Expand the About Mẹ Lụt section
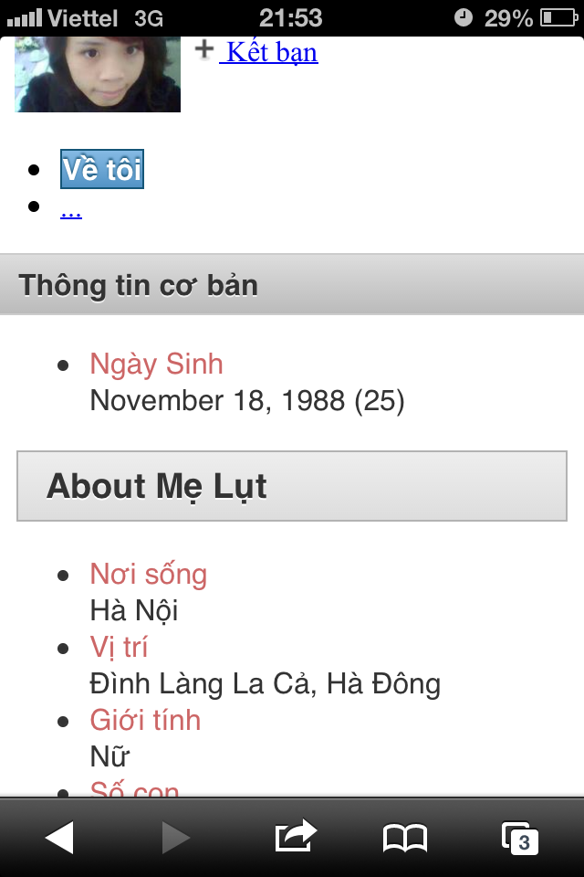 [x=292, y=486]
